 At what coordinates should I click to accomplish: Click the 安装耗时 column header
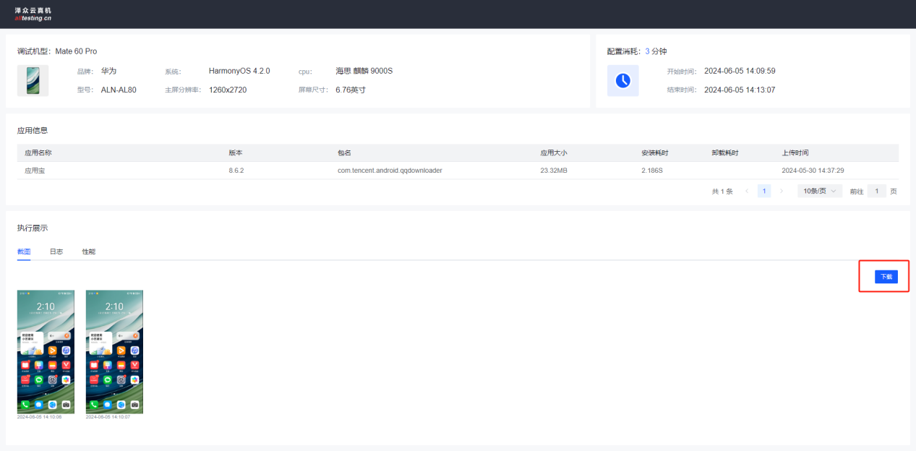(654, 153)
